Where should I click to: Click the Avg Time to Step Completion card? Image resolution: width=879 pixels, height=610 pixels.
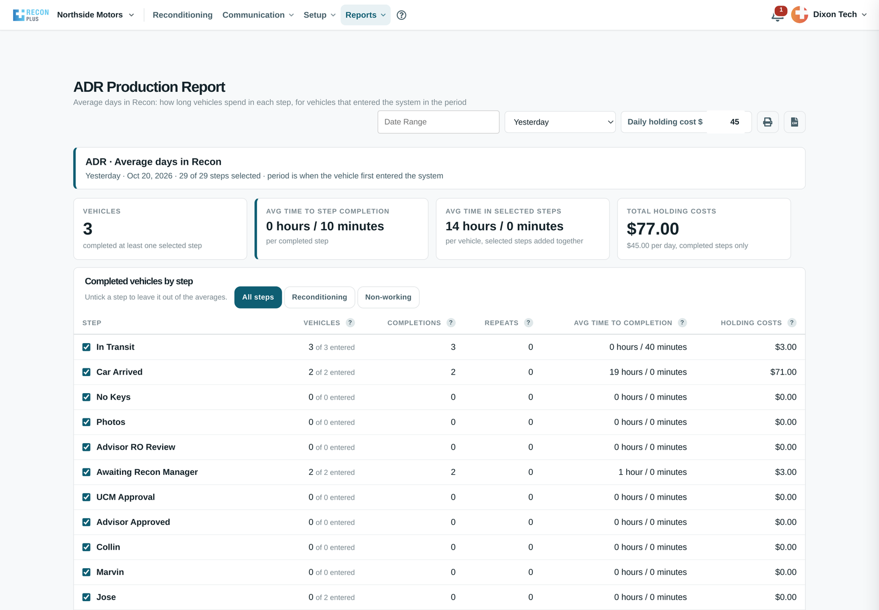tap(342, 229)
